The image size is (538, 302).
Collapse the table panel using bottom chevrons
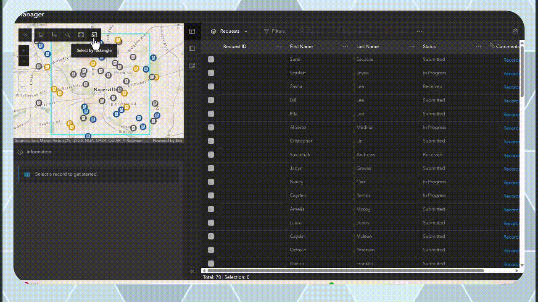[192, 271]
